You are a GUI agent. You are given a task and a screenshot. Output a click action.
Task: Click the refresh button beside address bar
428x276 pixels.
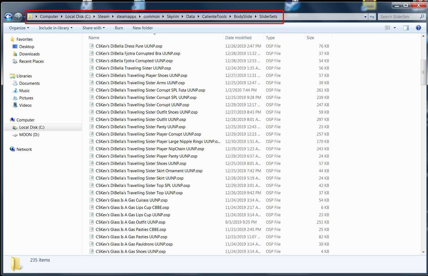[372, 17]
